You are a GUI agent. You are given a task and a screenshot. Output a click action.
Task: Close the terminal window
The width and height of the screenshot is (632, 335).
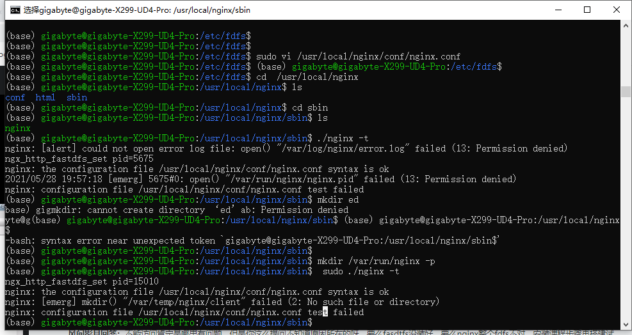[x=616, y=10]
